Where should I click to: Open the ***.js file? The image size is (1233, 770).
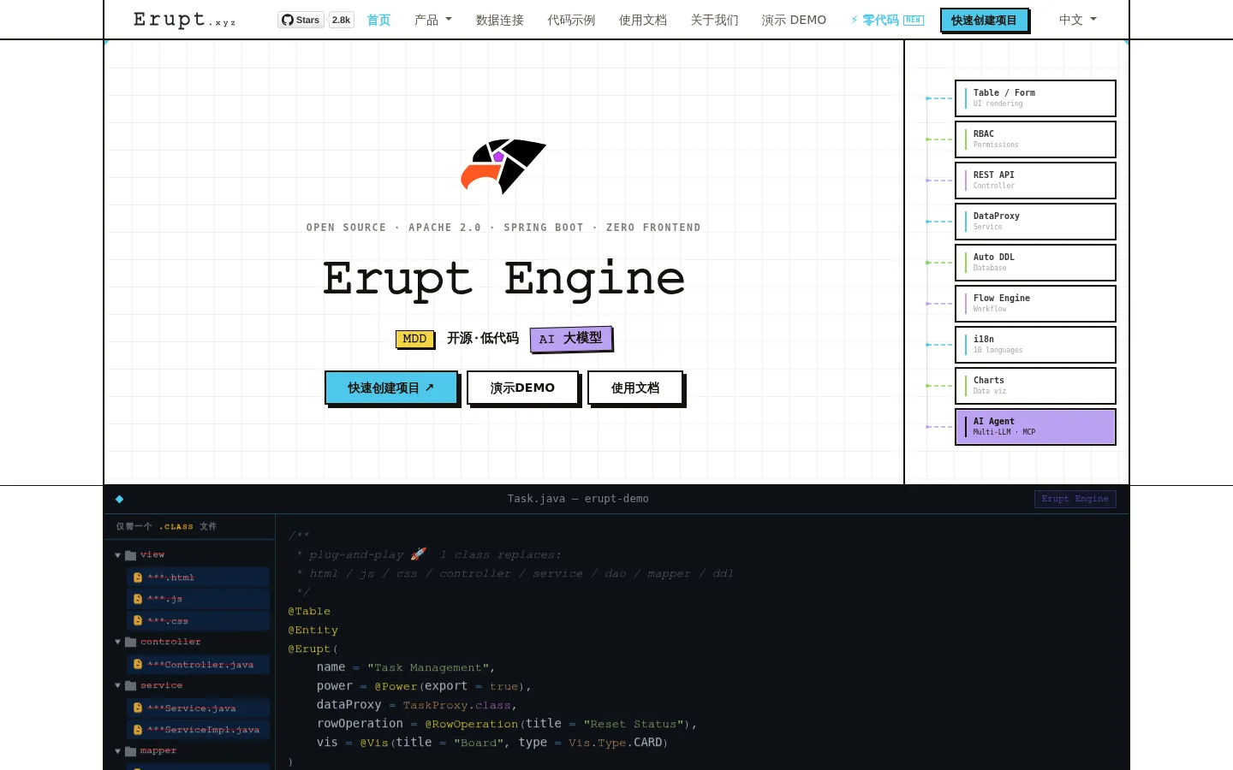[198, 599]
